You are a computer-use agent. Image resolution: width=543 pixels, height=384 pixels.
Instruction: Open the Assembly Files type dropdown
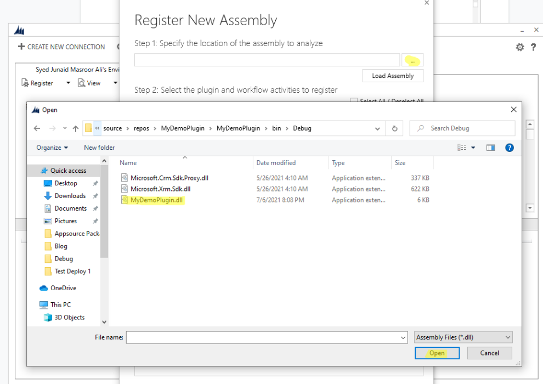tap(463, 337)
